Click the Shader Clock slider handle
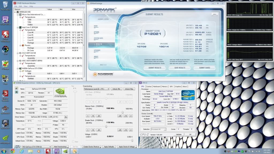Image resolution: width=274 pixels, height=154 pixels. pyautogui.click(x=106, y=126)
